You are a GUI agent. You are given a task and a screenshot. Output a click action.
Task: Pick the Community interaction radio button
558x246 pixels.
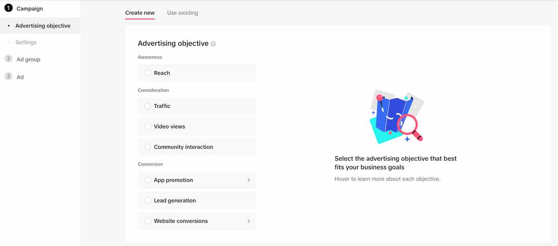coord(147,147)
